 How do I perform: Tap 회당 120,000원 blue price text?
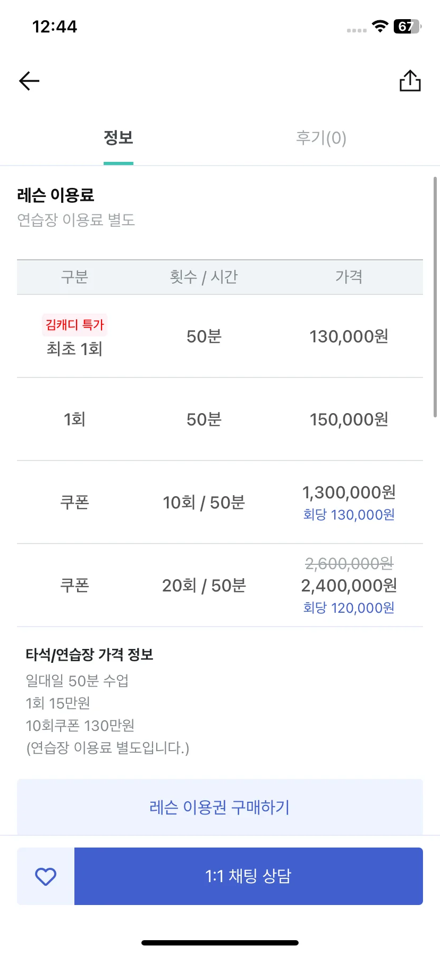point(349,608)
